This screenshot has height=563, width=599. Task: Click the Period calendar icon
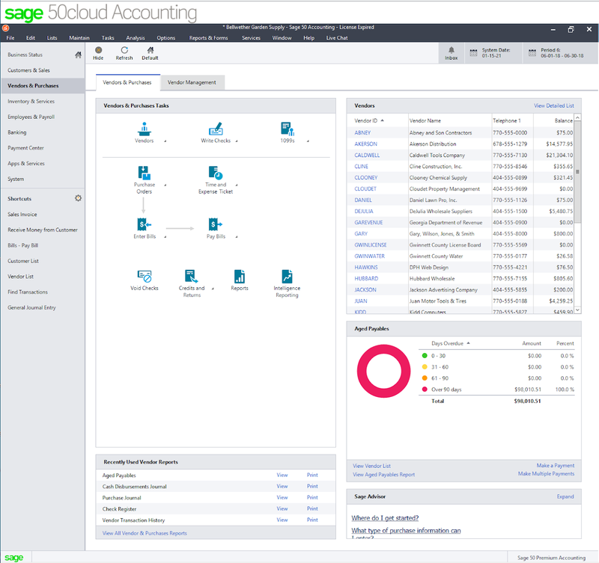coord(532,52)
